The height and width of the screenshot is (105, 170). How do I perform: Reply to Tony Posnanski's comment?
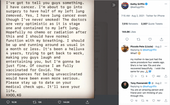click(x=132, y=101)
